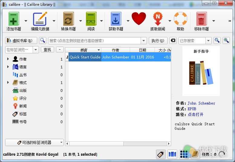Viewport: 235px width, 162px height.
Task: Click the main search input field
Action: 94,41
